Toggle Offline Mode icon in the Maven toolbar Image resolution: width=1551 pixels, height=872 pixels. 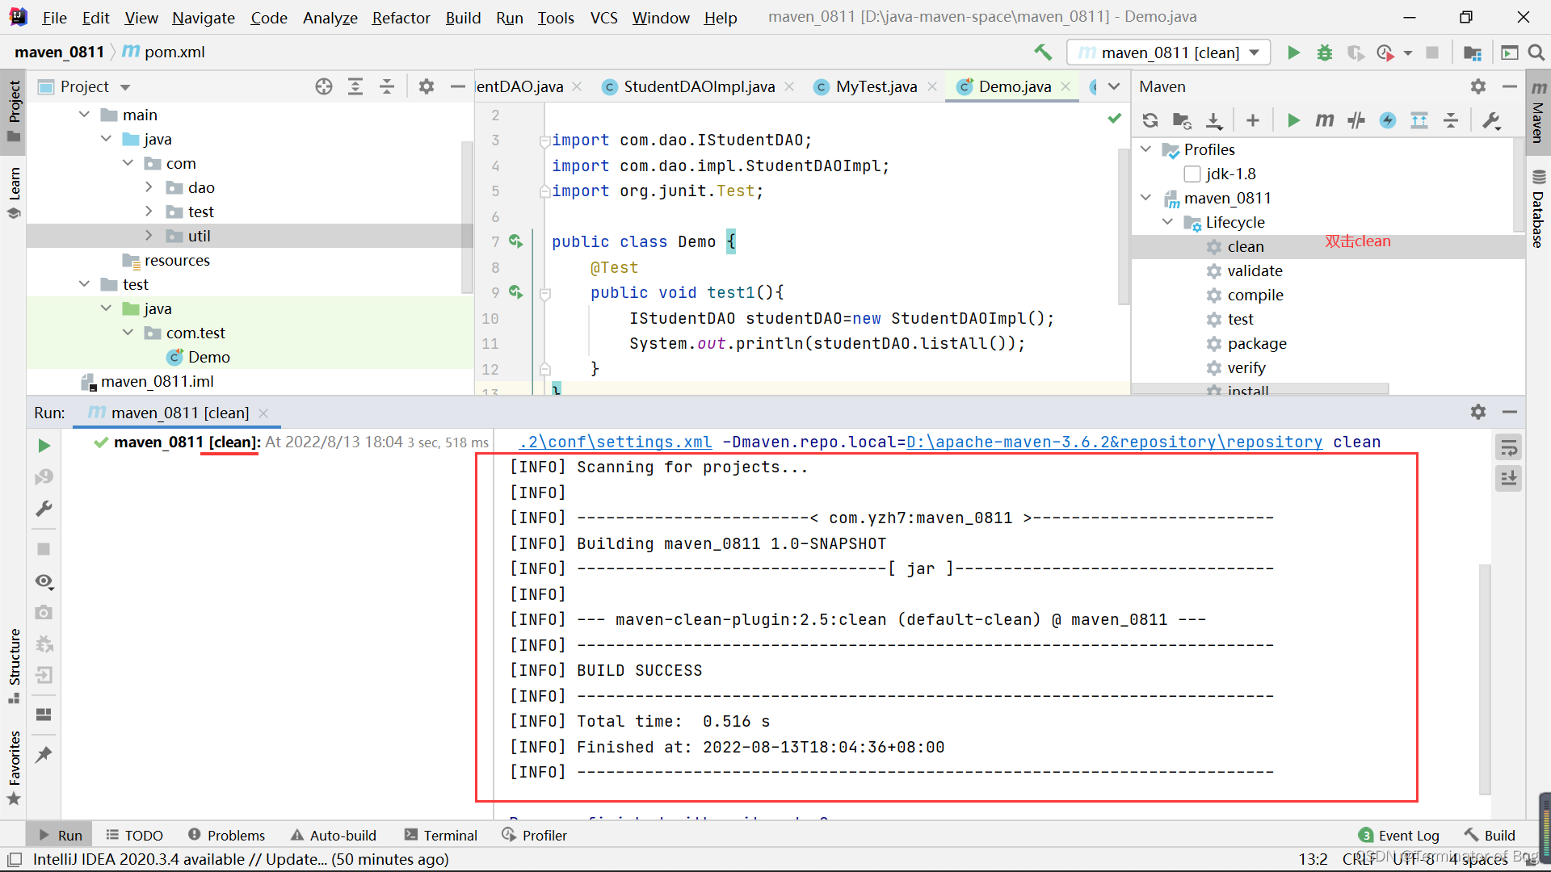[1356, 120]
